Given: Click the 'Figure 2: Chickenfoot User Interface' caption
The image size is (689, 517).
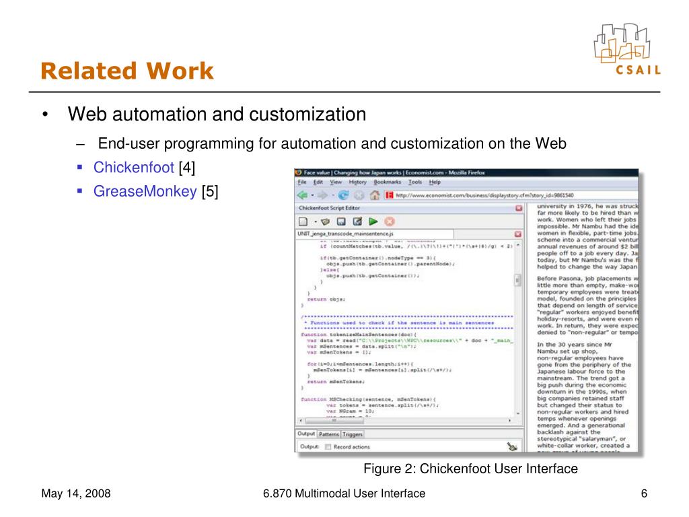Looking at the screenshot, I should point(470,469).
